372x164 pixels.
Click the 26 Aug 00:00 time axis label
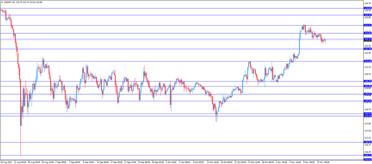click(34, 163)
